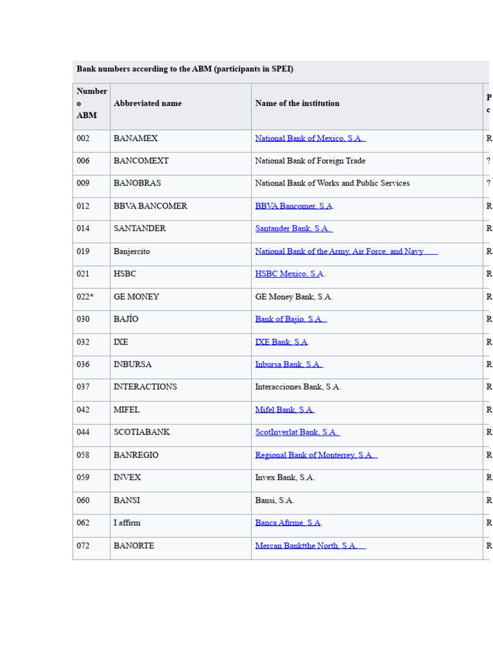Click ABM number 037

pos(83,387)
